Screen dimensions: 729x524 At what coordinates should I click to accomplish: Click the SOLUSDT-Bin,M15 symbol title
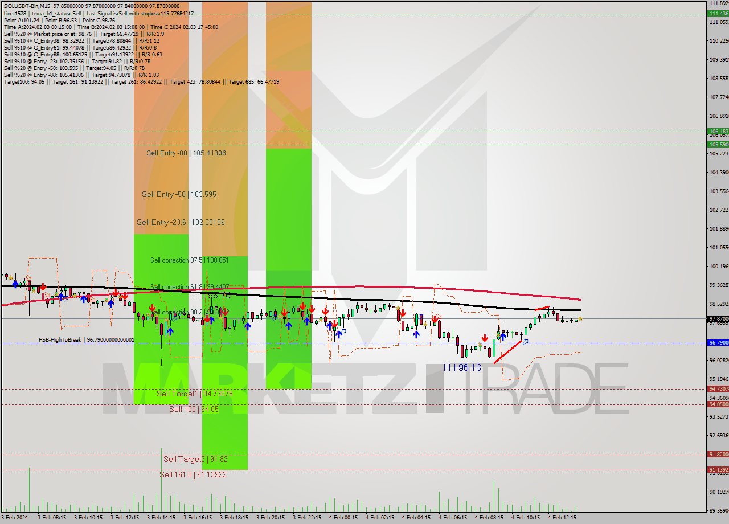click(27, 6)
